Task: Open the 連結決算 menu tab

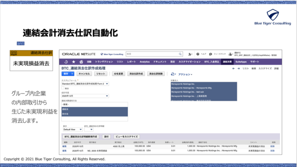Action: coord(227,62)
